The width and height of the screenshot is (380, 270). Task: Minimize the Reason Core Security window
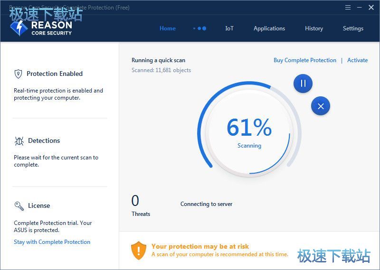click(x=360, y=8)
